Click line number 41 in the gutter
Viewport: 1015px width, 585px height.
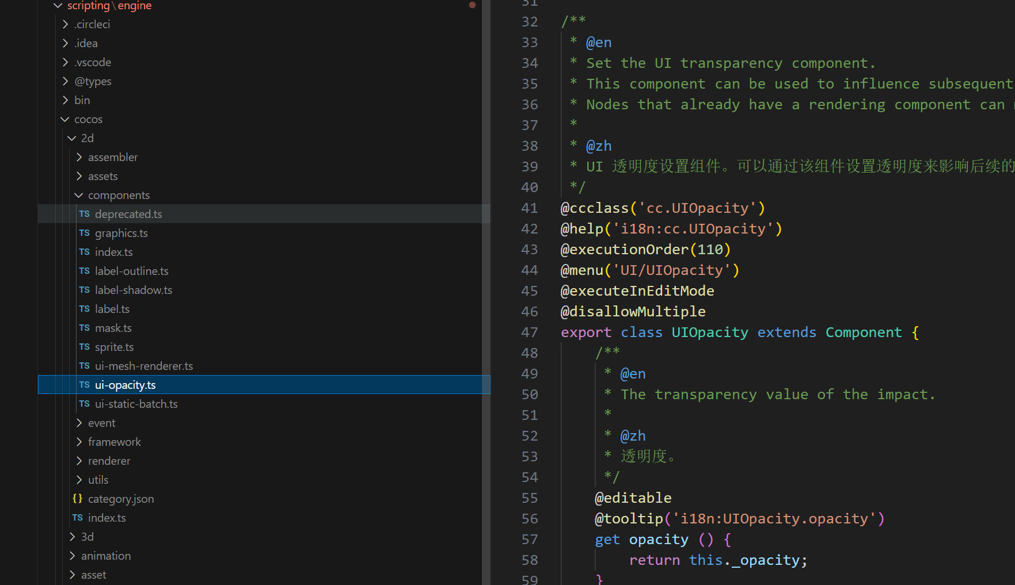click(x=530, y=208)
